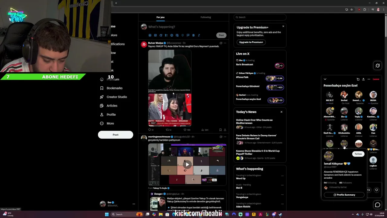Select host MERT avatar in space

tap(330, 95)
